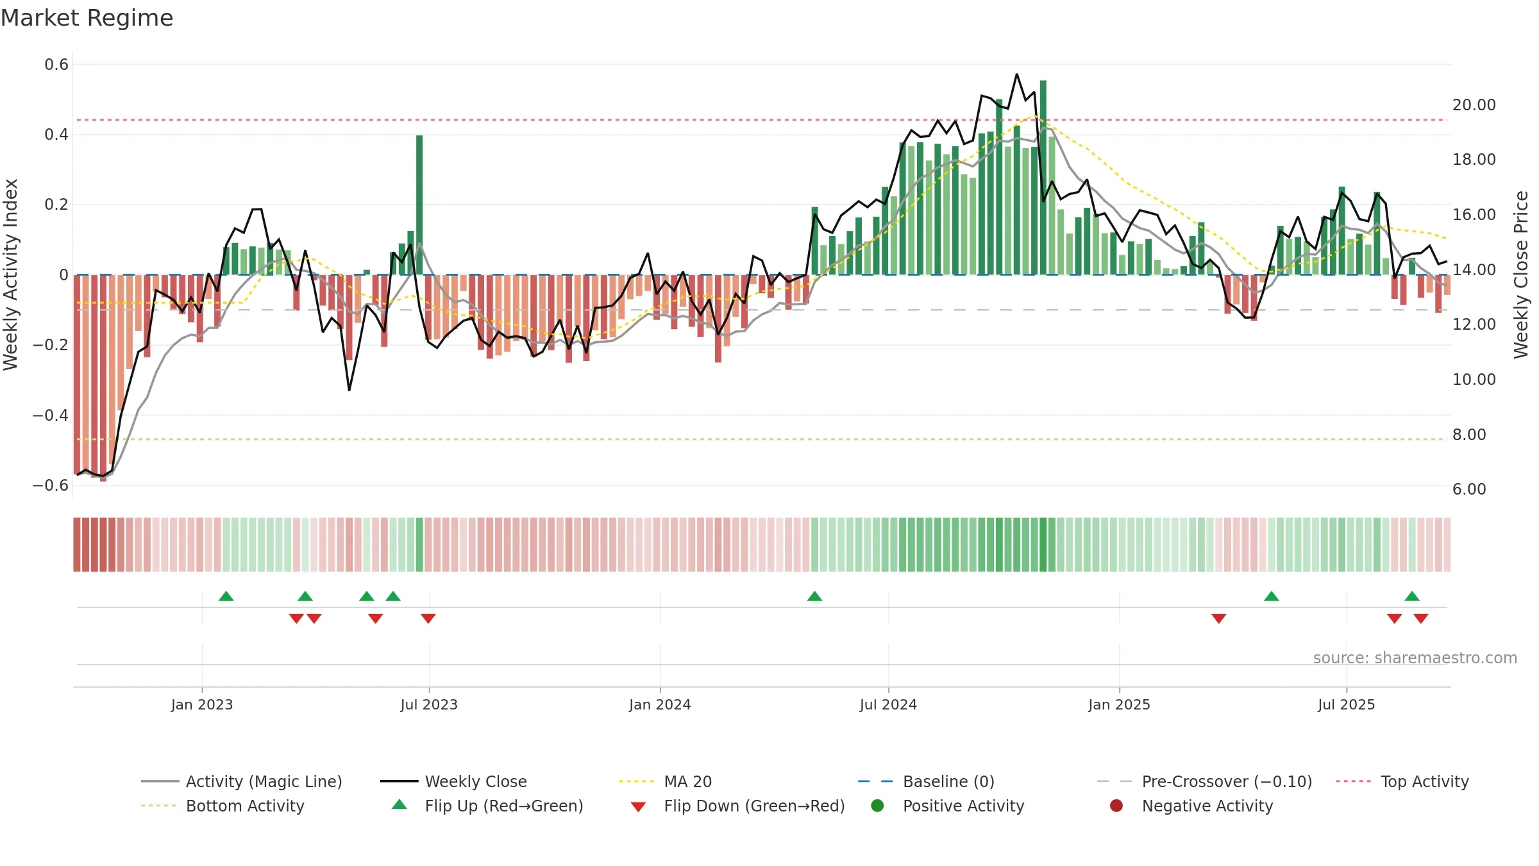Viewport: 1539px width, 866px height.
Task: Click the green circle Positive Activity legend icon
Action: click(x=877, y=806)
